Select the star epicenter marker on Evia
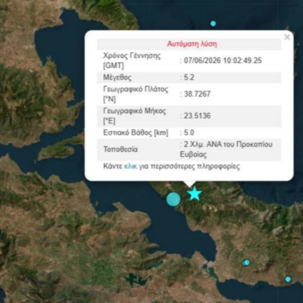The height and width of the screenshot is (303, 303). coord(194,193)
